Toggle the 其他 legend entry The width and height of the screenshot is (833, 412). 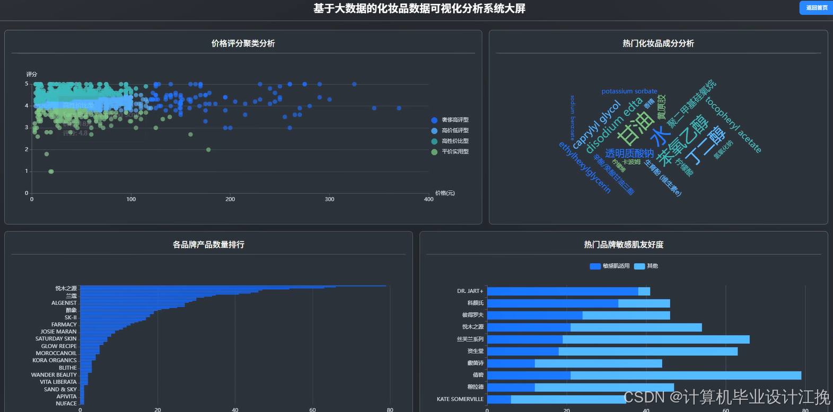tap(646, 266)
